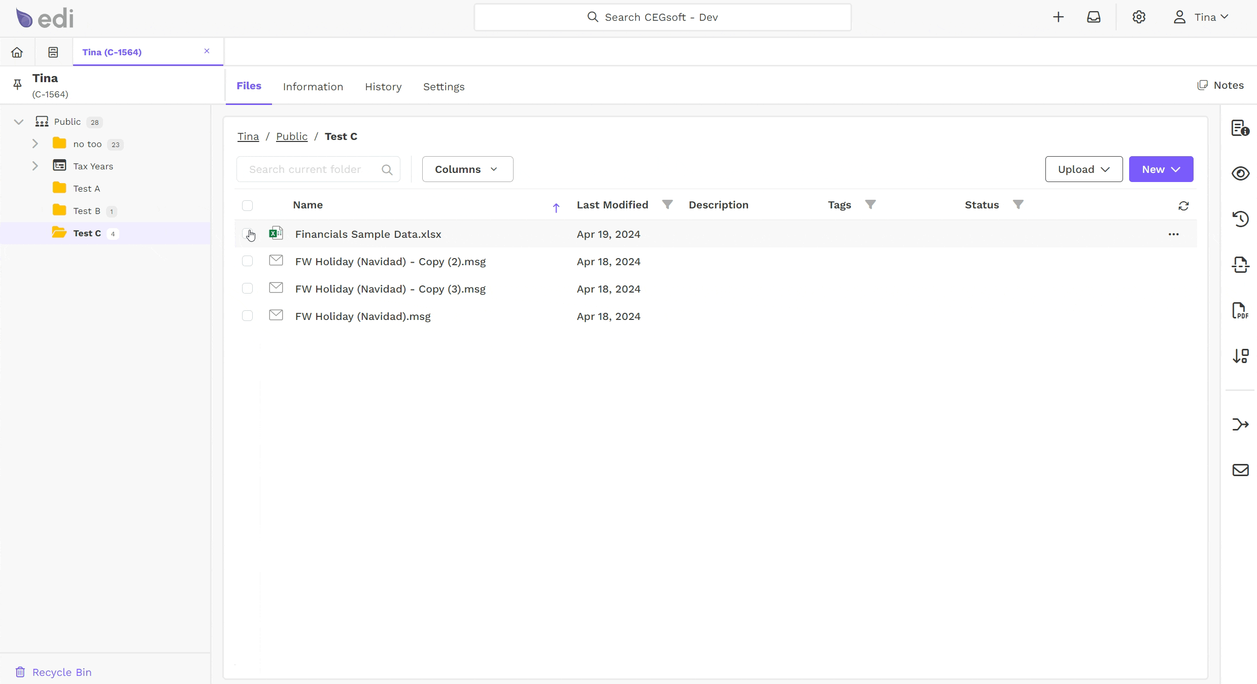This screenshot has height=684, width=1257.
Task: Select the FW Holiday Copy (3).msg checkbox
Action: [x=247, y=289]
